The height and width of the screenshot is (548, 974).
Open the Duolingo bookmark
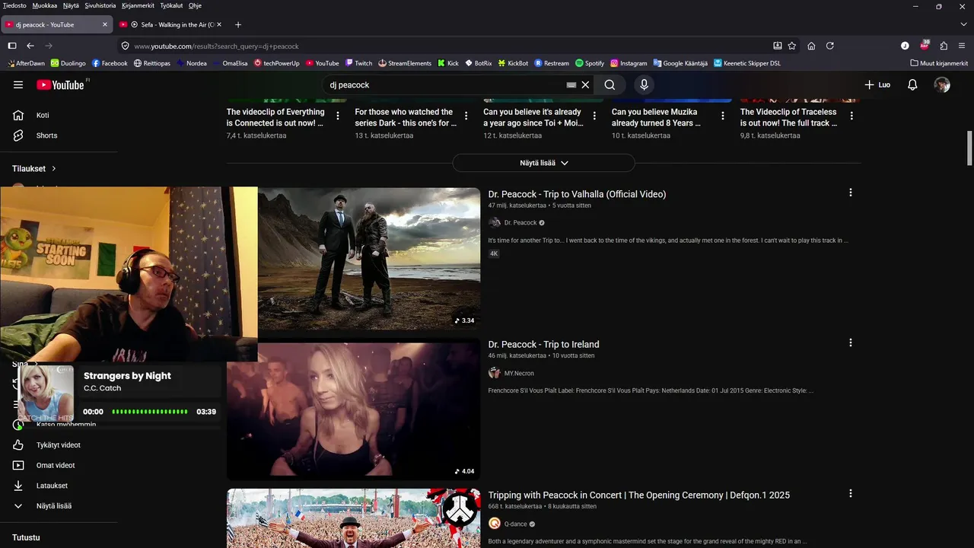pos(68,63)
